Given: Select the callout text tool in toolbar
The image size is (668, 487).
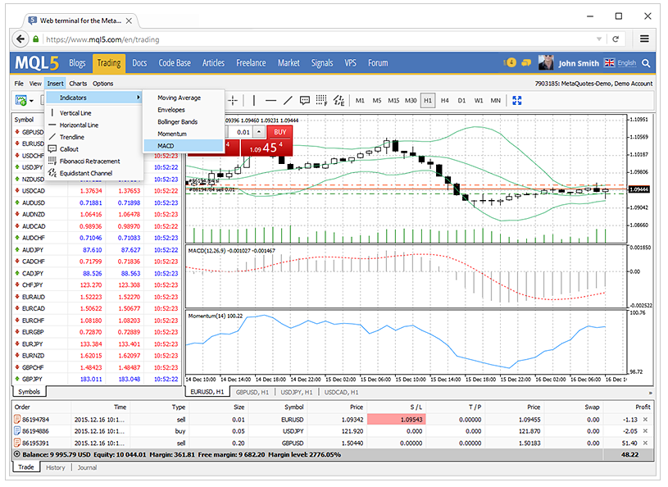Looking at the screenshot, I should [x=305, y=101].
